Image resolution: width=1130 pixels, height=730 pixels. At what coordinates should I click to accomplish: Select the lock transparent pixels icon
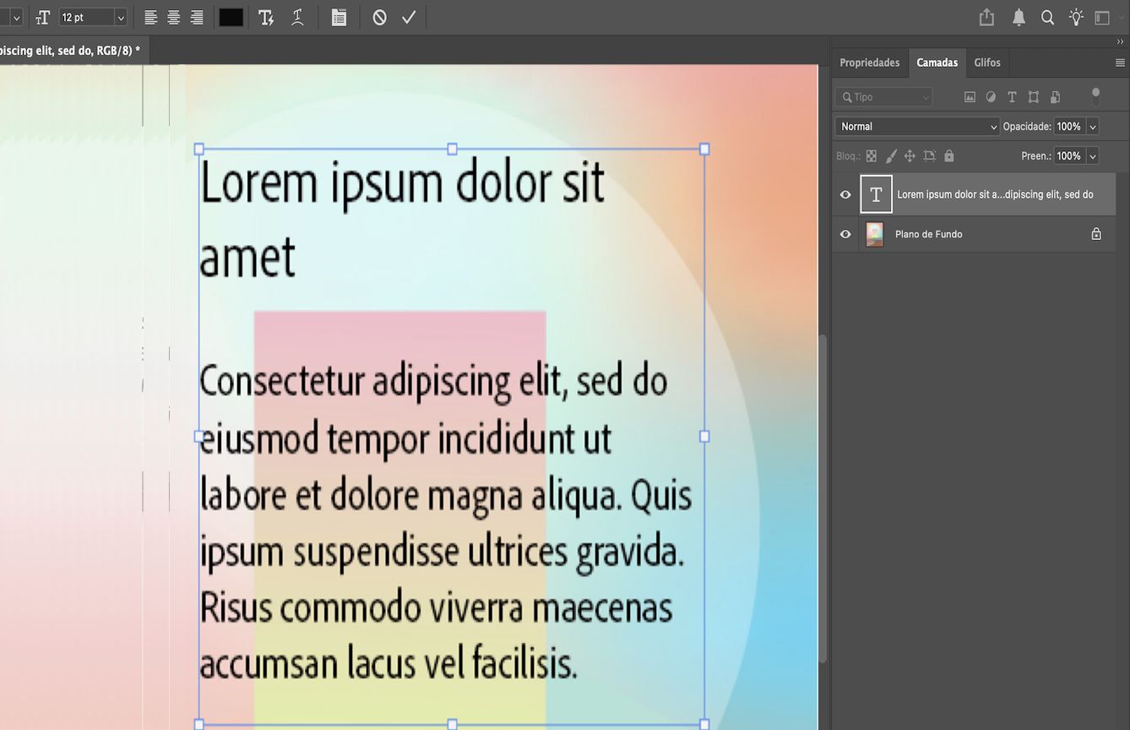pyautogui.click(x=871, y=155)
